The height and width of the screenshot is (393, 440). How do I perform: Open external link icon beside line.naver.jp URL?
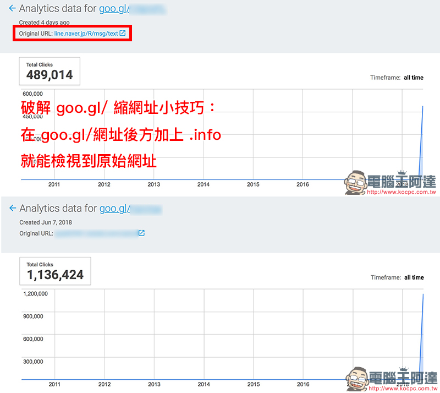tap(123, 34)
